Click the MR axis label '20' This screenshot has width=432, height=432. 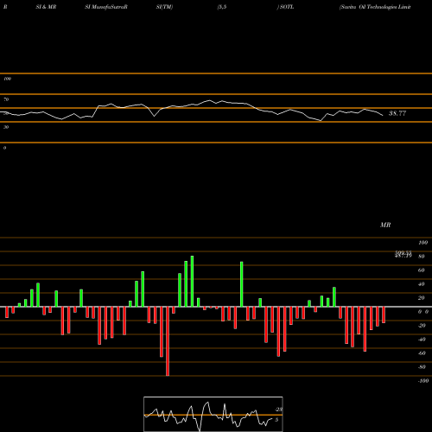coord(422,298)
